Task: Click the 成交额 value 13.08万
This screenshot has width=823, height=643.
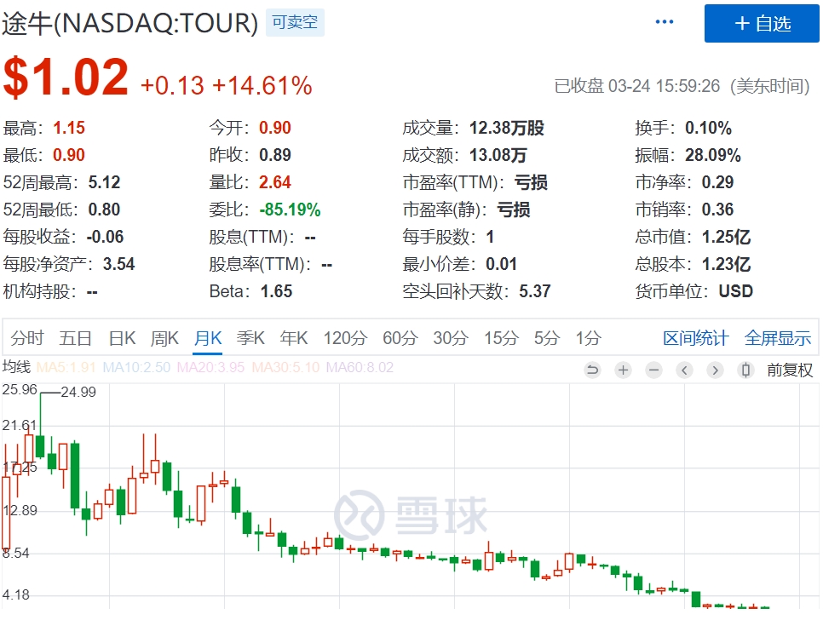Action: (498, 155)
